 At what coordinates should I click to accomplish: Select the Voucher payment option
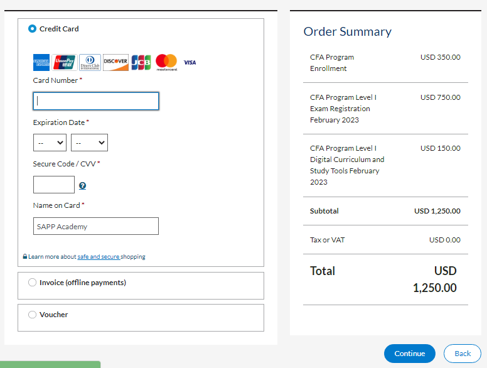pyautogui.click(x=33, y=315)
